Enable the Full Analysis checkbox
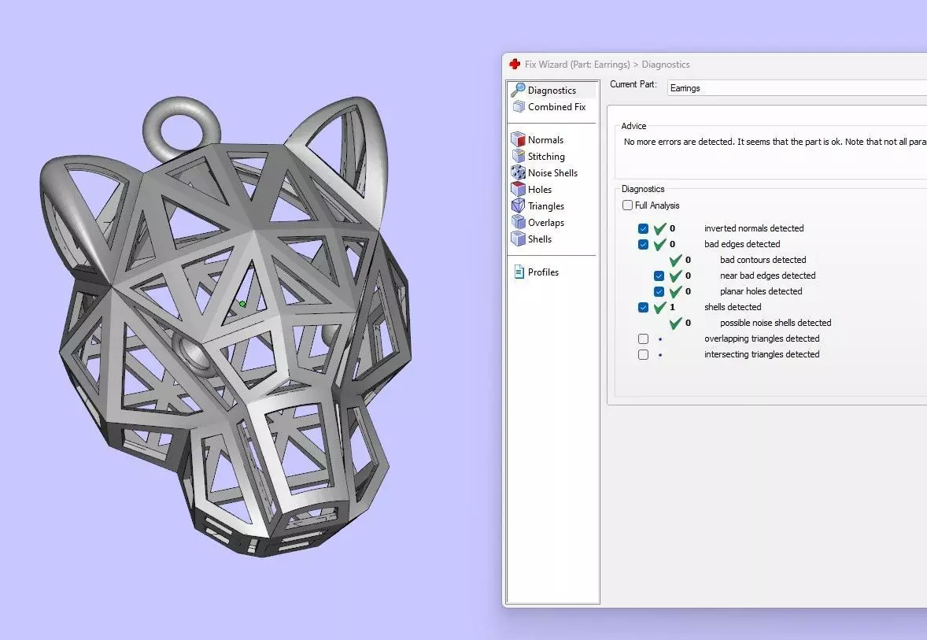This screenshot has height=640, width=927. coord(627,205)
